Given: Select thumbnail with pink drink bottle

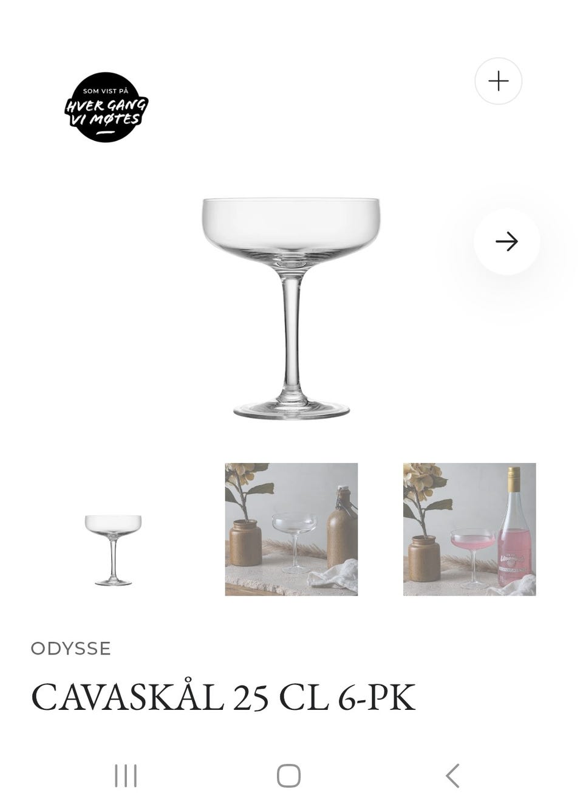Looking at the screenshot, I should click(469, 529).
